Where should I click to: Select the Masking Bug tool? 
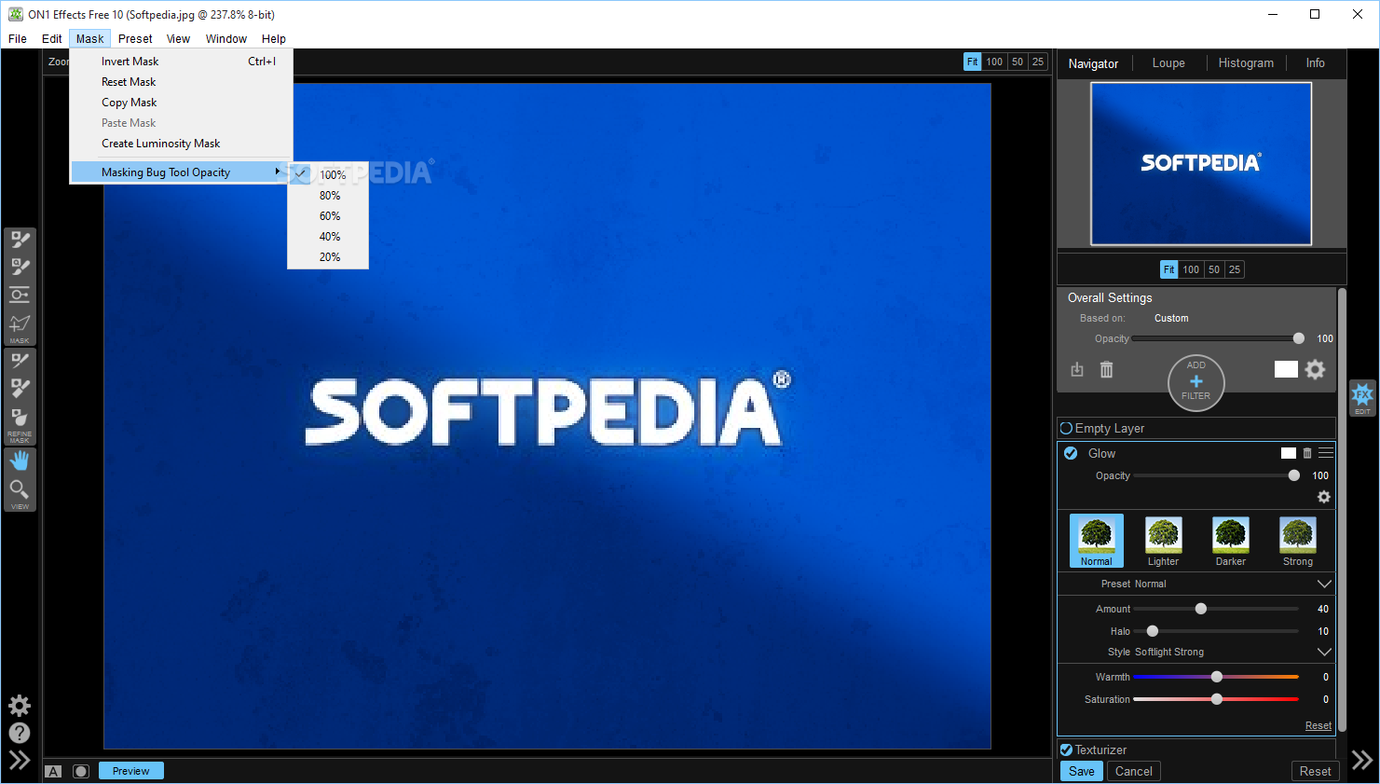(20, 295)
